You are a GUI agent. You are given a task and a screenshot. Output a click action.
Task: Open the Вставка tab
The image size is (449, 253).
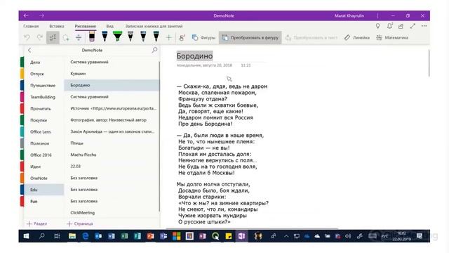point(57,26)
